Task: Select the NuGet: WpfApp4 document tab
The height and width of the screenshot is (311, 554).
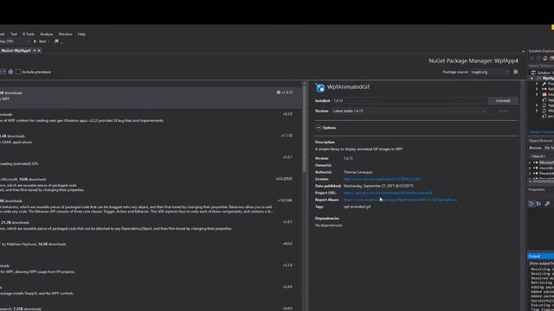Action: click(16, 51)
